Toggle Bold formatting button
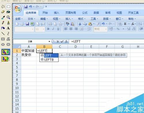The image size is (144, 113). coord(48,29)
